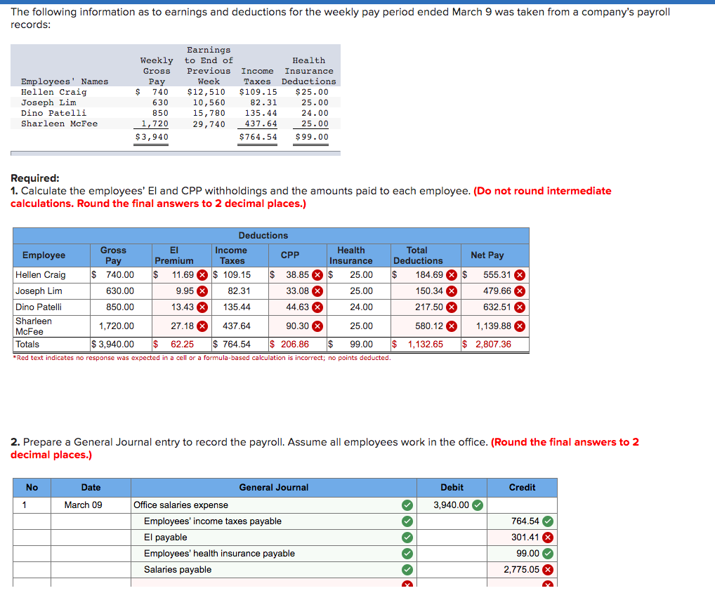Click red X icon beside credit 301.41
Image resolution: width=715 pixels, height=600 pixels.
pos(548,538)
